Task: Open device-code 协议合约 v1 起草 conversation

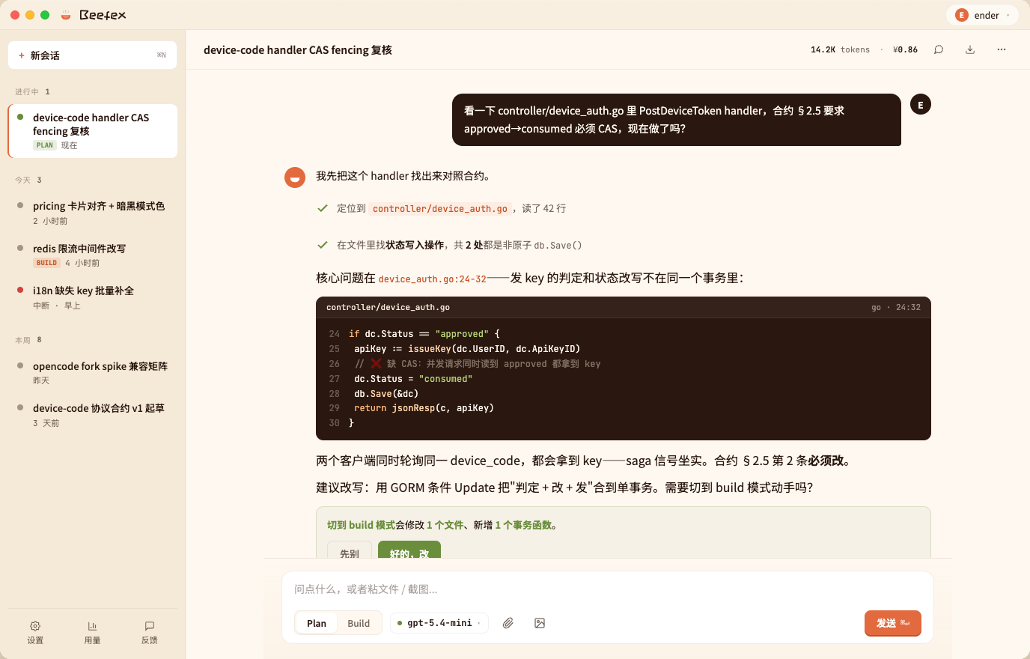Action: click(x=92, y=415)
